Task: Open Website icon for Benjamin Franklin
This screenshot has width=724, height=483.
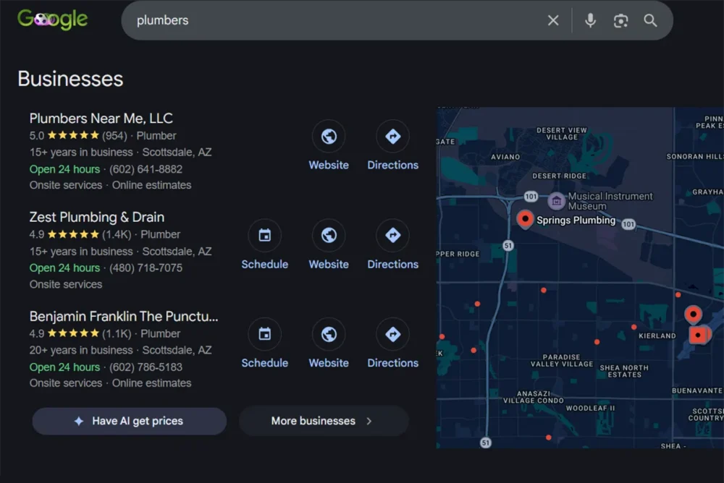Action: (329, 334)
